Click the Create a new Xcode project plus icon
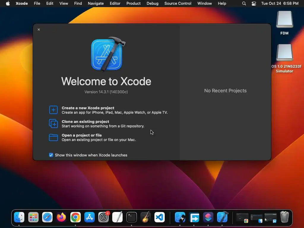Viewport: 304px width, 228px height. pos(53,110)
